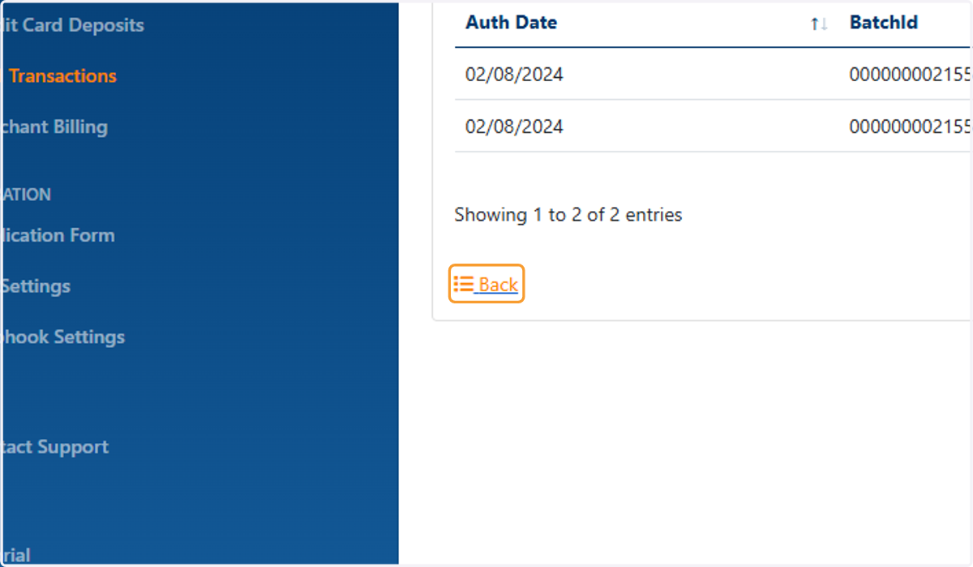Click first row's 02/08/2024 auth date
The height and width of the screenshot is (567, 973).
click(x=514, y=75)
